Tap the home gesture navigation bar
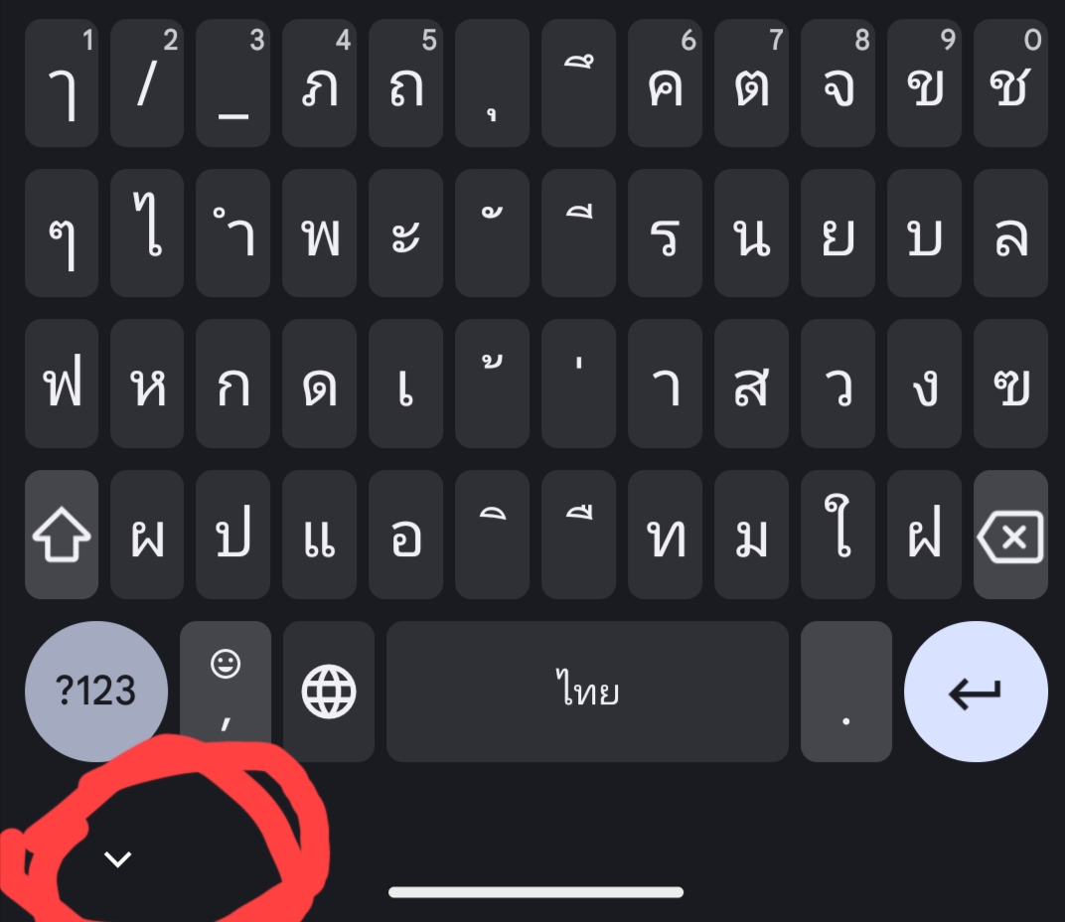1065x922 pixels. [535, 892]
